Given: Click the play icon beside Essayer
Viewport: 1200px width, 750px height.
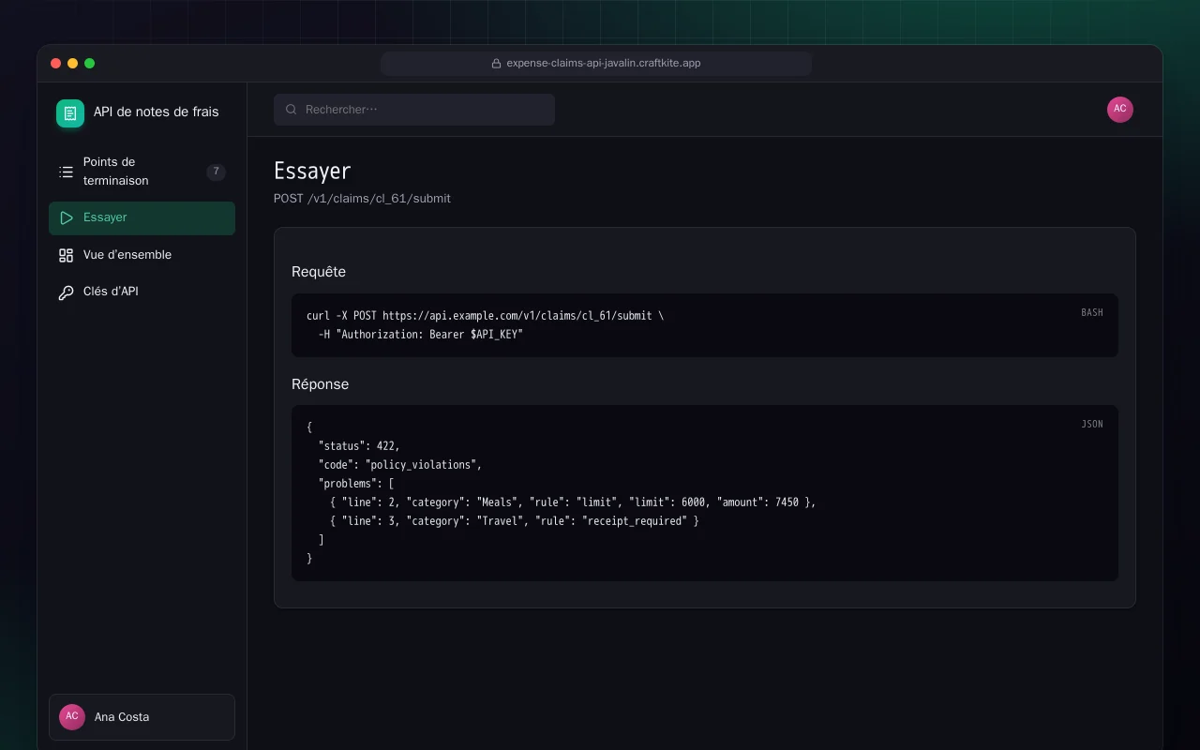Looking at the screenshot, I should pos(66,217).
